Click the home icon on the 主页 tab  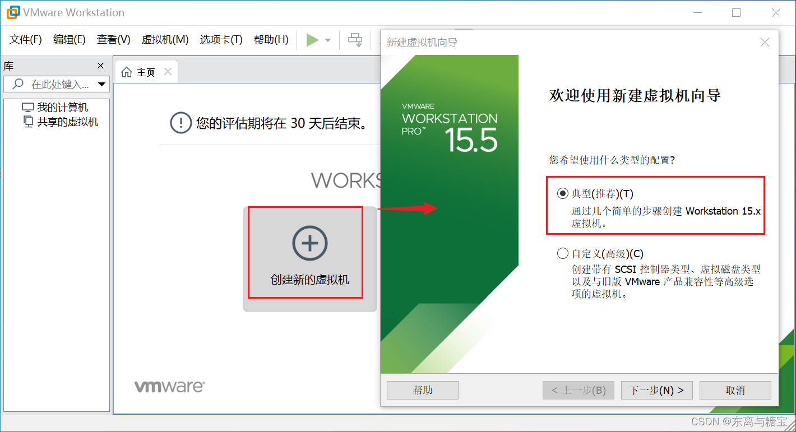[127, 72]
